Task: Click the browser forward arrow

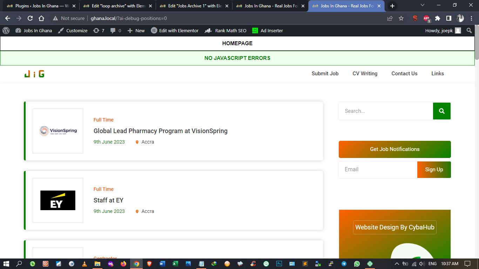Action: point(19,18)
